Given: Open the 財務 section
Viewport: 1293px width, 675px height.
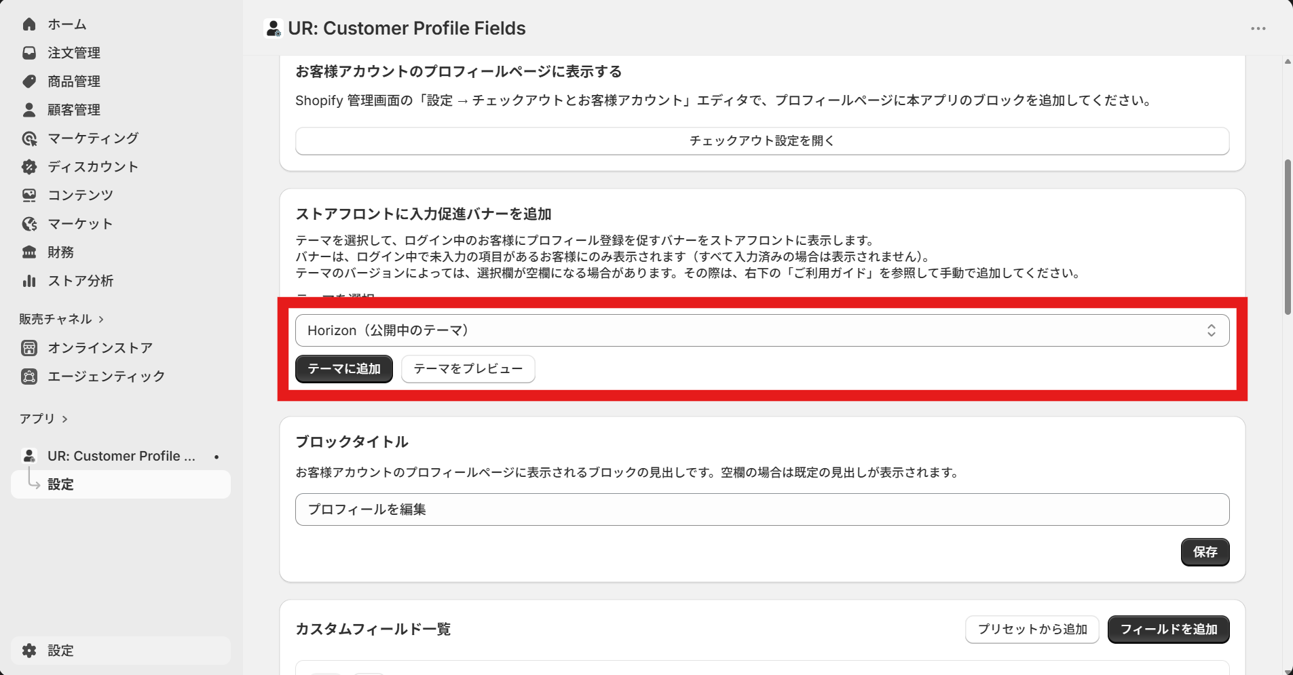Looking at the screenshot, I should coord(60,252).
